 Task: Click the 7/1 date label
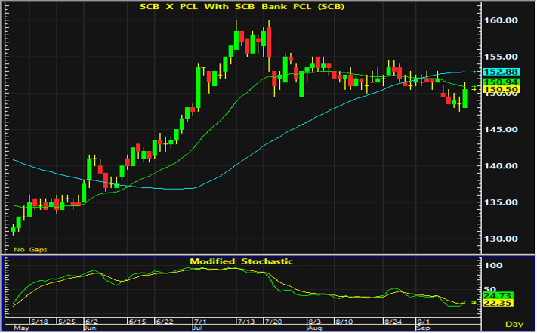tap(200, 322)
